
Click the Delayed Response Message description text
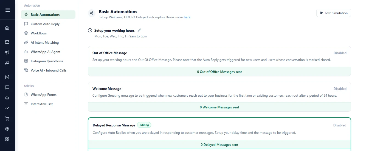pyautogui.click(x=194, y=133)
